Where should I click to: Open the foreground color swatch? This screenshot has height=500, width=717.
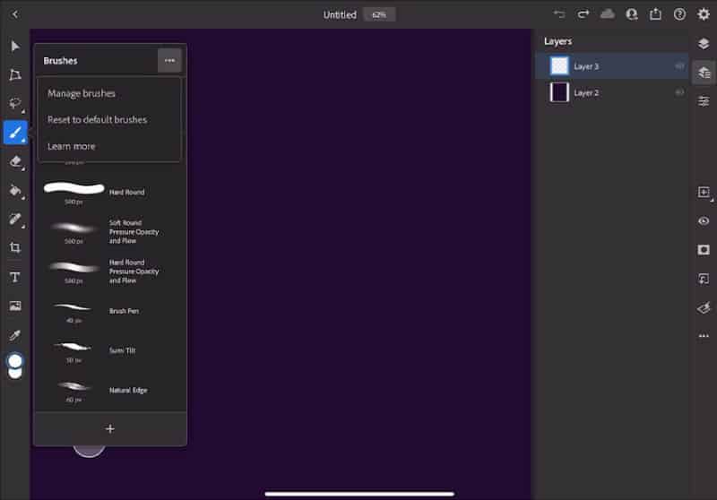(x=15, y=360)
